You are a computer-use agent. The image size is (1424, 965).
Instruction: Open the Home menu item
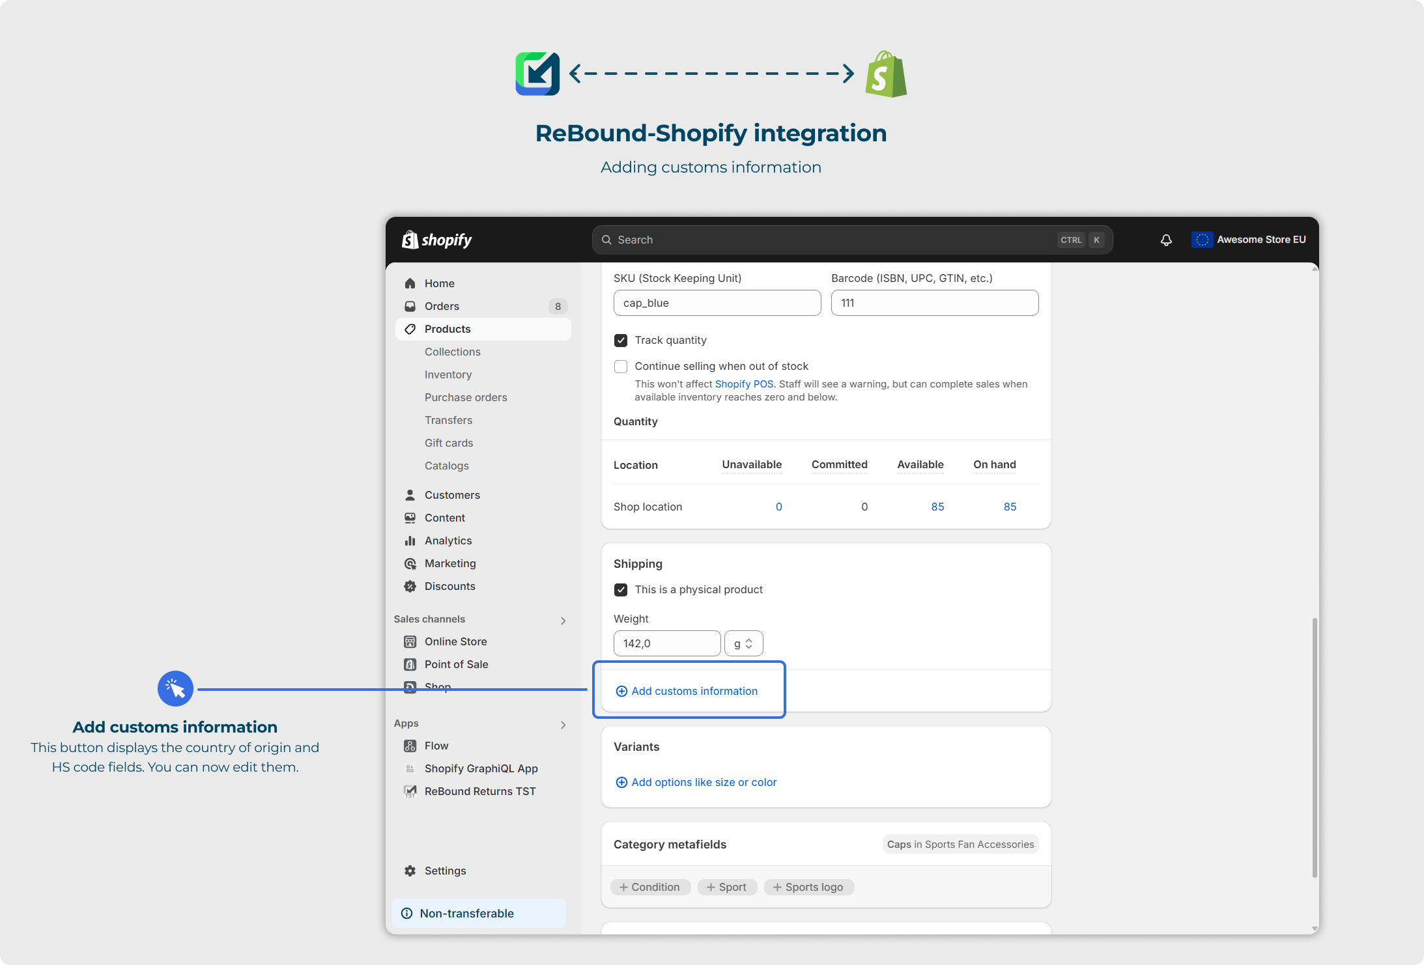[483, 283]
